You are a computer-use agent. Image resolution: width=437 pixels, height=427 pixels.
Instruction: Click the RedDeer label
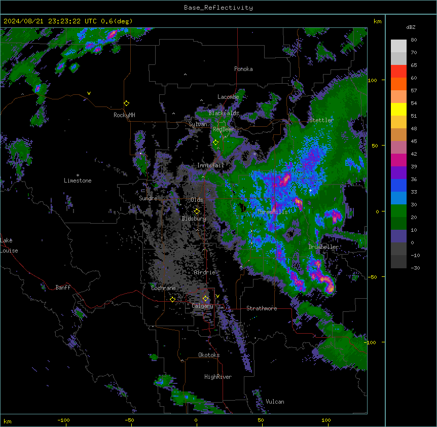[x=223, y=129]
